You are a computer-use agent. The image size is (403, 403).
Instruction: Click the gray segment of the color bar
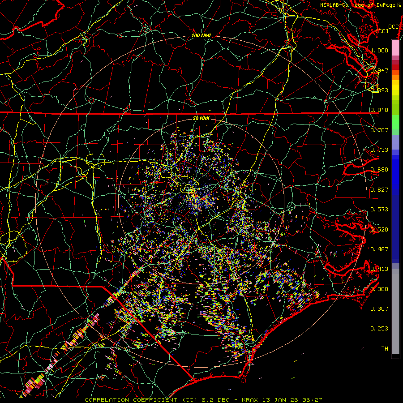[395, 311]
